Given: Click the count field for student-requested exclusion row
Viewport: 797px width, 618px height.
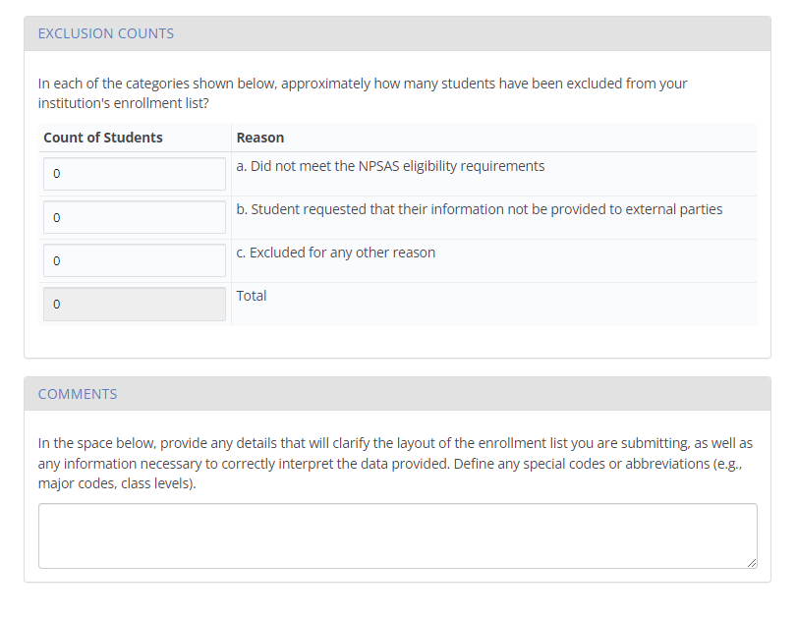Looking at the screenshot, I should click(x=135, y=217).
